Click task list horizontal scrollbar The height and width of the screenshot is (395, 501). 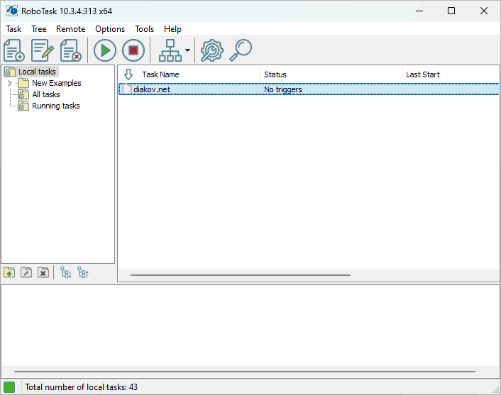[x=241, y=274]
